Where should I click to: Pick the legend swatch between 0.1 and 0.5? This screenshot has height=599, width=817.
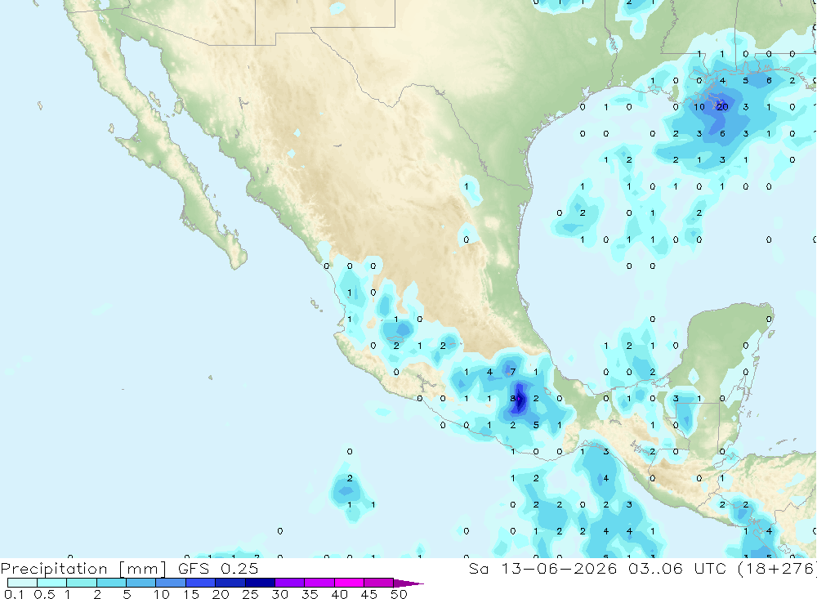click(x=22, y=583)
